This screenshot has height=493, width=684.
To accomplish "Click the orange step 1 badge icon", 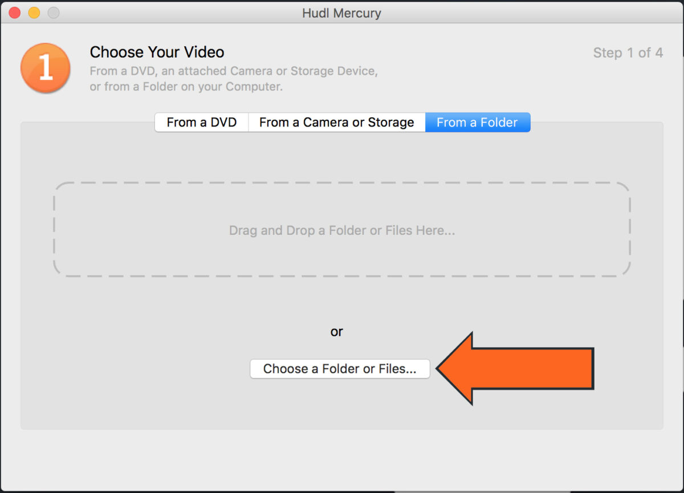I will 46,68.
